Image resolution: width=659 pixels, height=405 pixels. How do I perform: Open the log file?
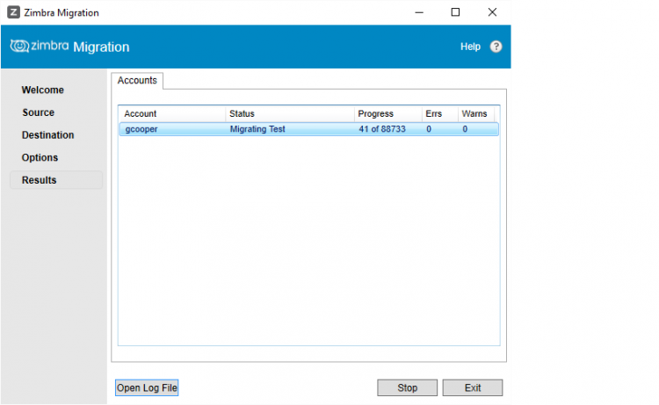tap(147, 387)
